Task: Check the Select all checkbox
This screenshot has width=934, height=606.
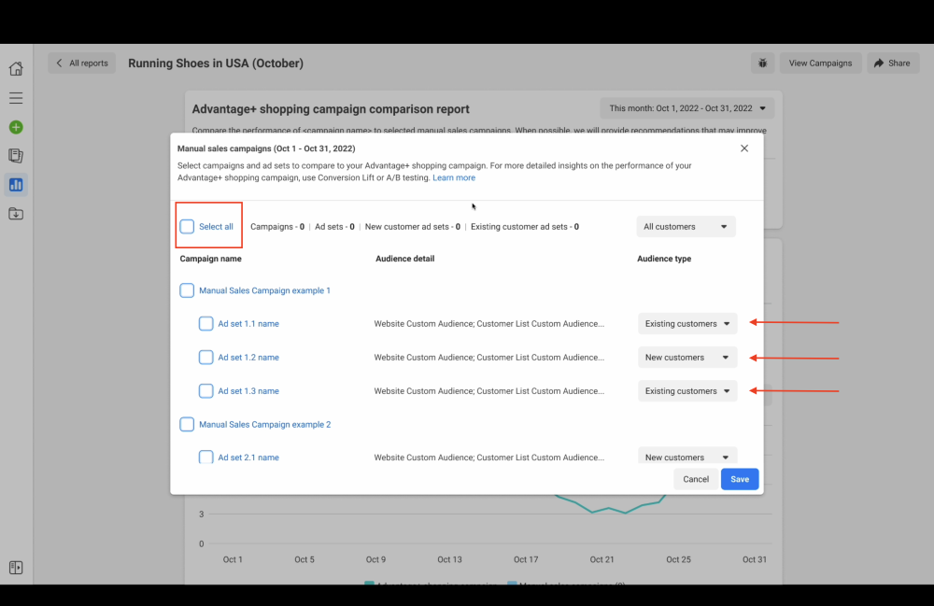Action: [x=187, y=226]
